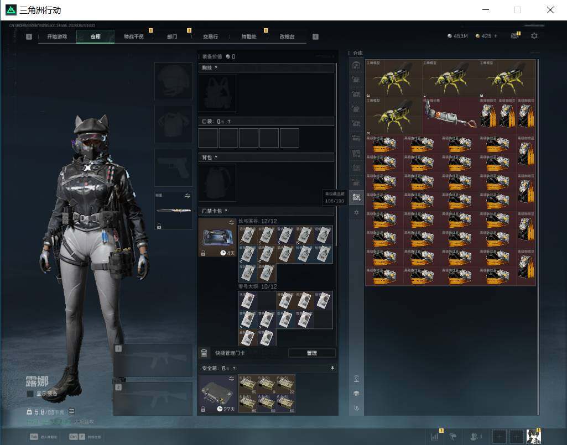The height and width of the screenshot is (445, 567).
Task: Expand the weight details list icon
Action: click(71, 411)
